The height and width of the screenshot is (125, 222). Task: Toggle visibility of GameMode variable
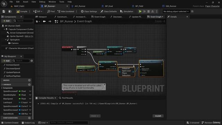30,114
